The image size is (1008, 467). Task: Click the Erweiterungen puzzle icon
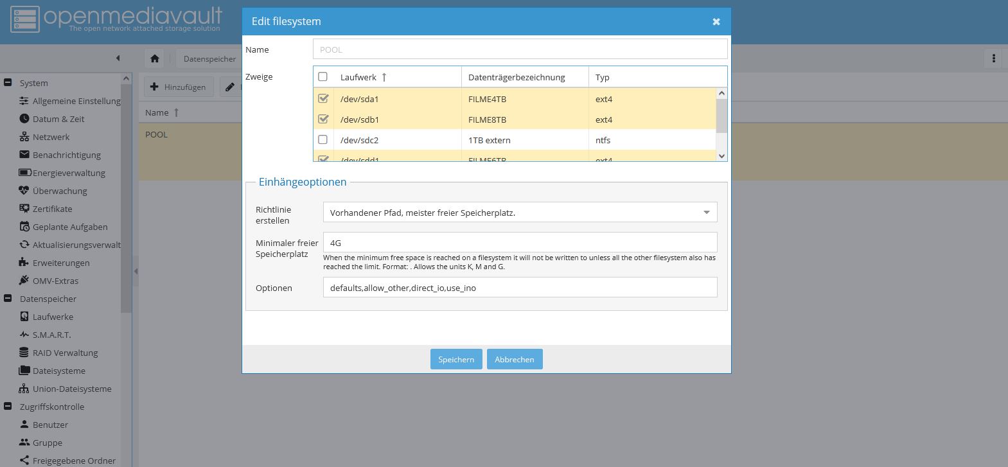point(24,263)
